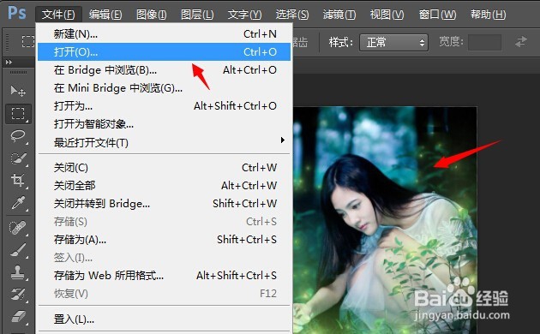540x334 pixels.
Task: Choose 在 Bridge 中浏览(B)...
Action: 164,70
